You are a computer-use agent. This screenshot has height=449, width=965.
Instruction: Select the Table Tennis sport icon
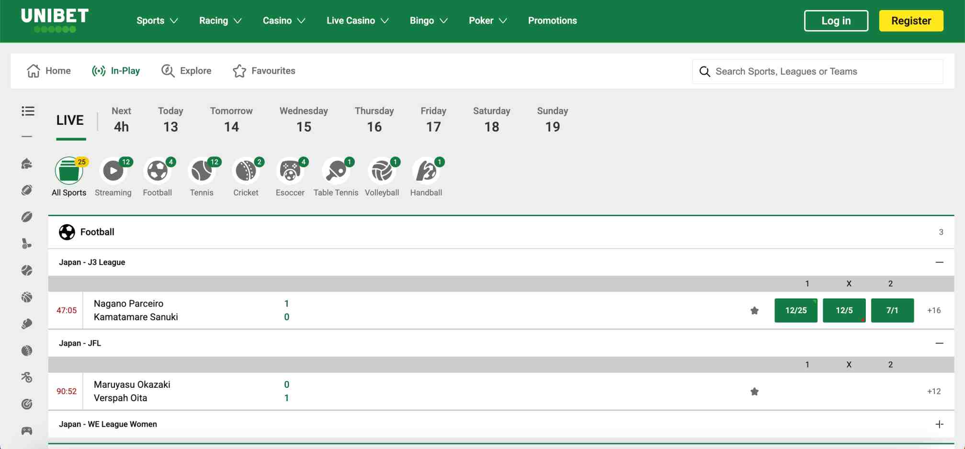click(336, 171)
